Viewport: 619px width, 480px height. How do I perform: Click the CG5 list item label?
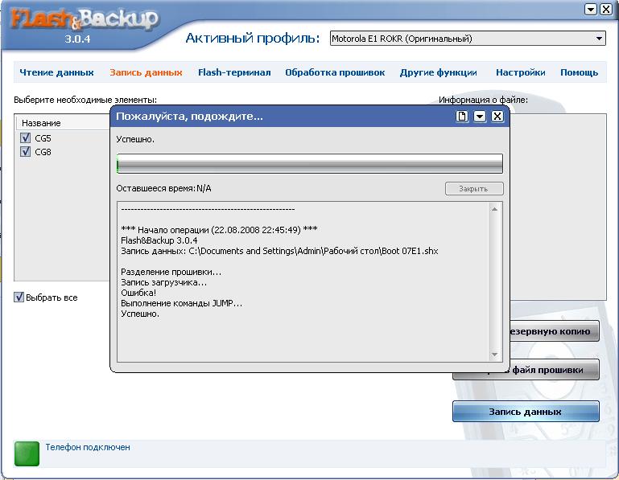coord(43,138)
